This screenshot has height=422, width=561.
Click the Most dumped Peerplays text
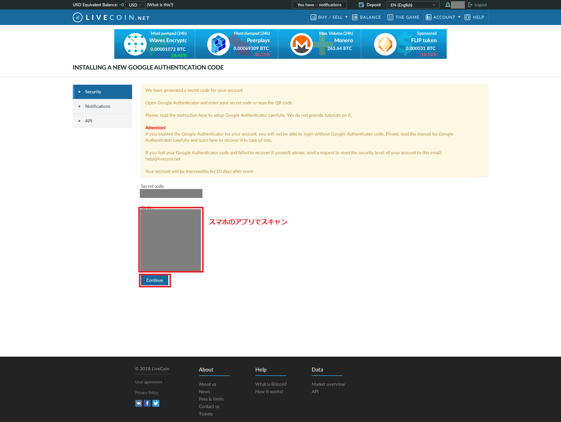258,40
